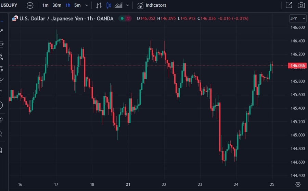Select the emoji icons tool
The width and height of the screenshot is (308, 191).
click(1, 105)
